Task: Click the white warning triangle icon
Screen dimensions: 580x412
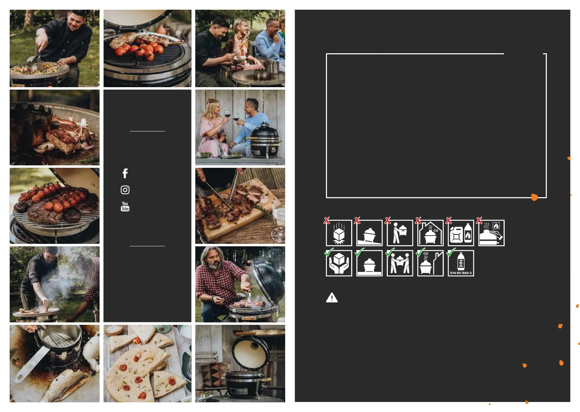Action: coord(332,297)
